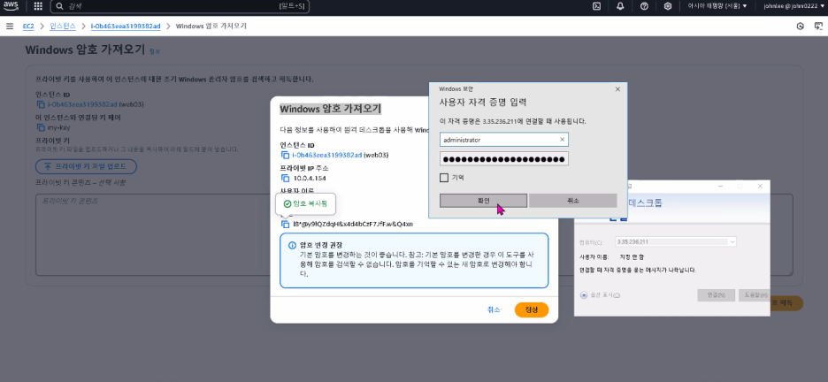The width and height of the screenshot is (828, 382).
Task: Copy instance ID on background page
Action: pyautogui.click(x=41, y=104)
